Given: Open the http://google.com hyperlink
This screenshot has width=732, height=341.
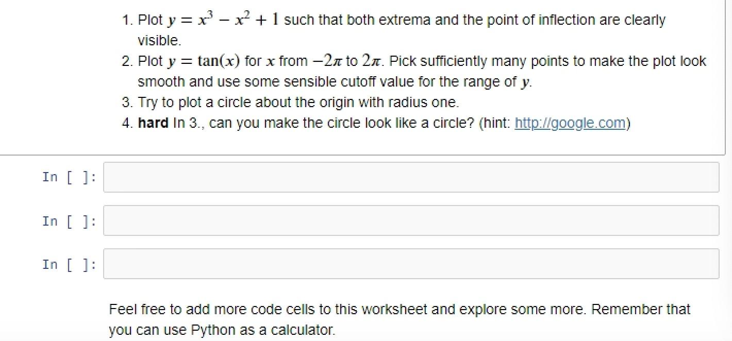Looking at the screenshot, I should 570,123.
